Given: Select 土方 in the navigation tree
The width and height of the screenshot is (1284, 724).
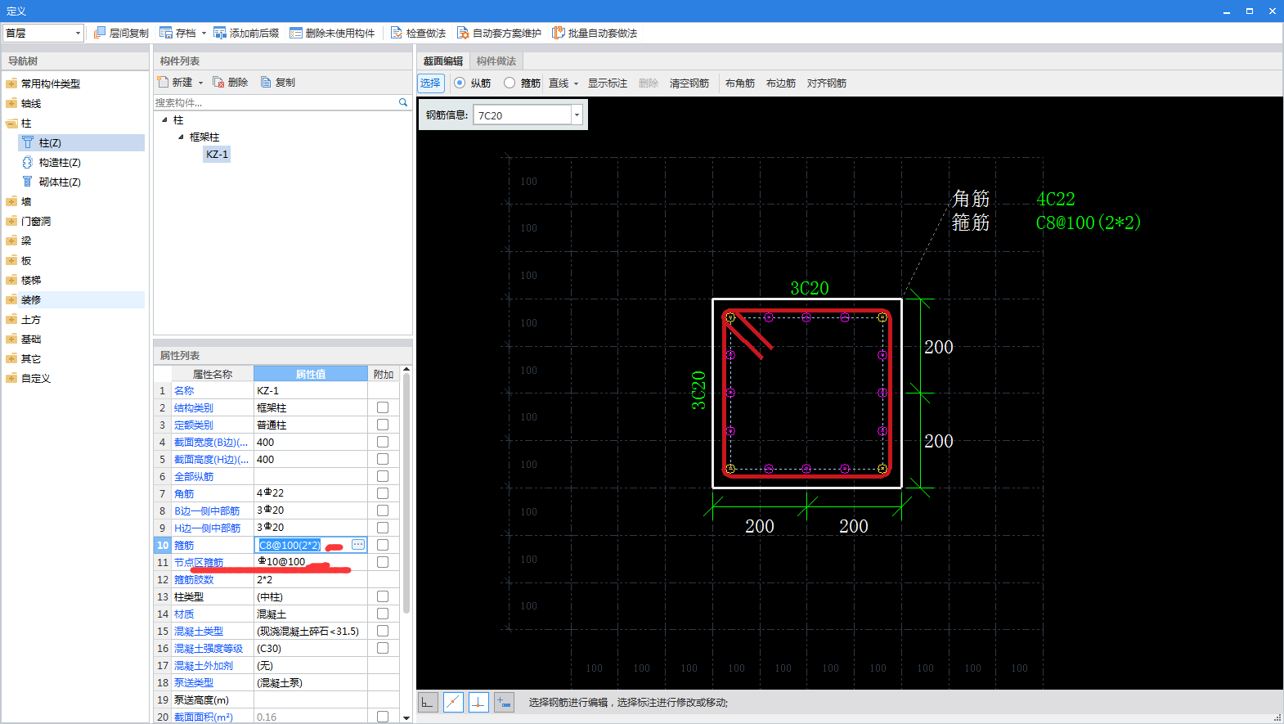Looking at the screenshot, I should coord(31,319).
